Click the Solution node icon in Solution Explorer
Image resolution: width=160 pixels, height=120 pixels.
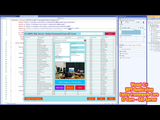click(149, 23)
